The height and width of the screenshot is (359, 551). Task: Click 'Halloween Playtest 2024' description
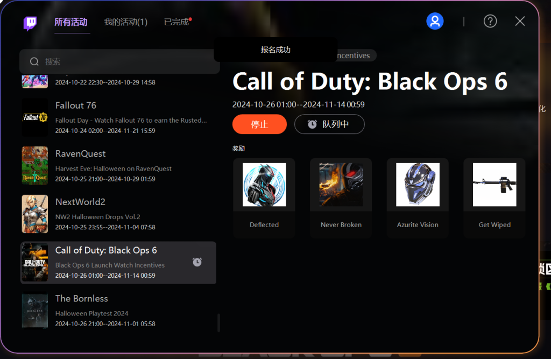click(91, 313)
